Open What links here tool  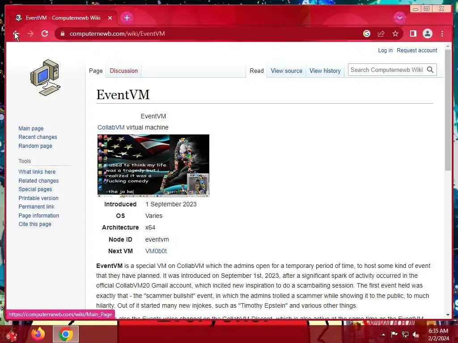tap(37, 172)
